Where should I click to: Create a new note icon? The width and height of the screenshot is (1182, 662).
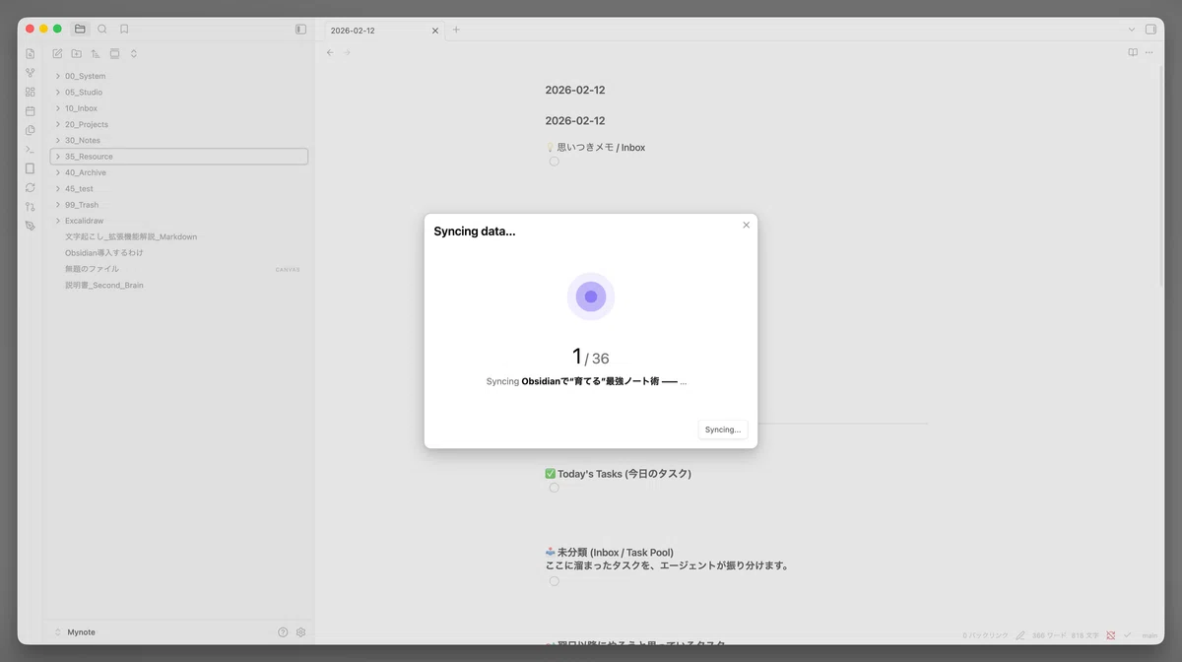[x=57, y=53]
